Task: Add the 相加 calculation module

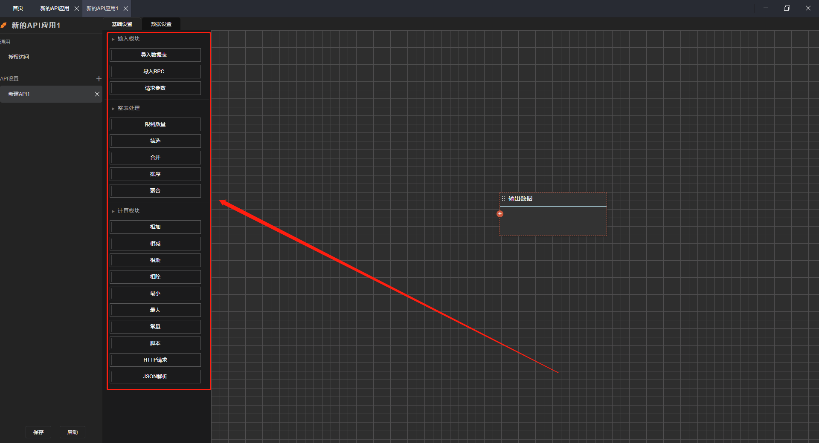Action: point(155,227)
